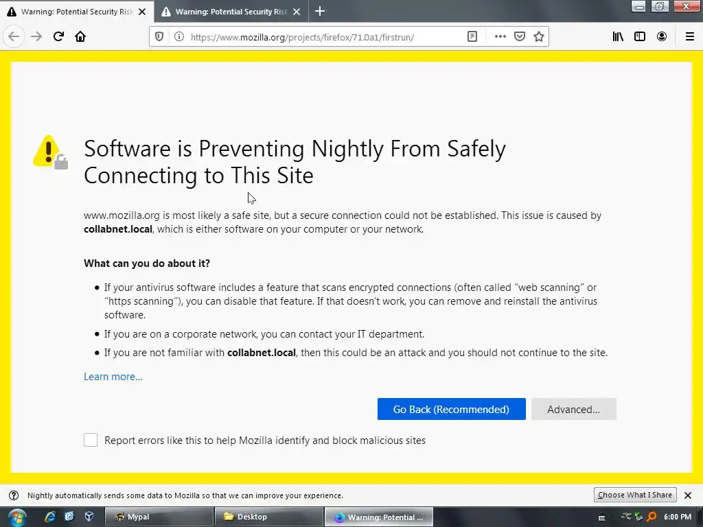The height and width of the screenshot is (527, 703).
Task: Show site information icon in address bar
Action: point(179,37)
